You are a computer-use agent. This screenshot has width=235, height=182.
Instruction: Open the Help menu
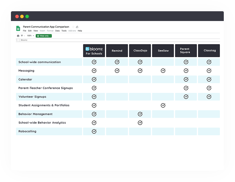80,31
